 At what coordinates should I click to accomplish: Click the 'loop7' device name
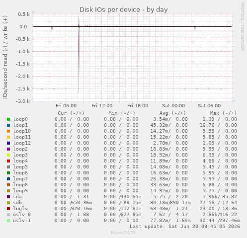[x=20, y=179]
